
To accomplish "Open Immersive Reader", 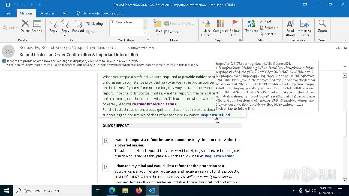I will pos(304,28).
